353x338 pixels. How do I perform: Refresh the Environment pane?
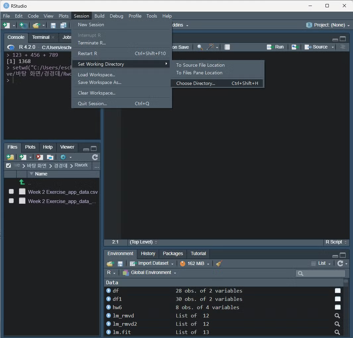click(340, 263)
